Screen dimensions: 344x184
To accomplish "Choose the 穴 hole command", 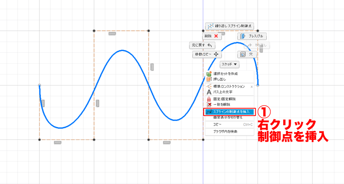I will (247, 54).
